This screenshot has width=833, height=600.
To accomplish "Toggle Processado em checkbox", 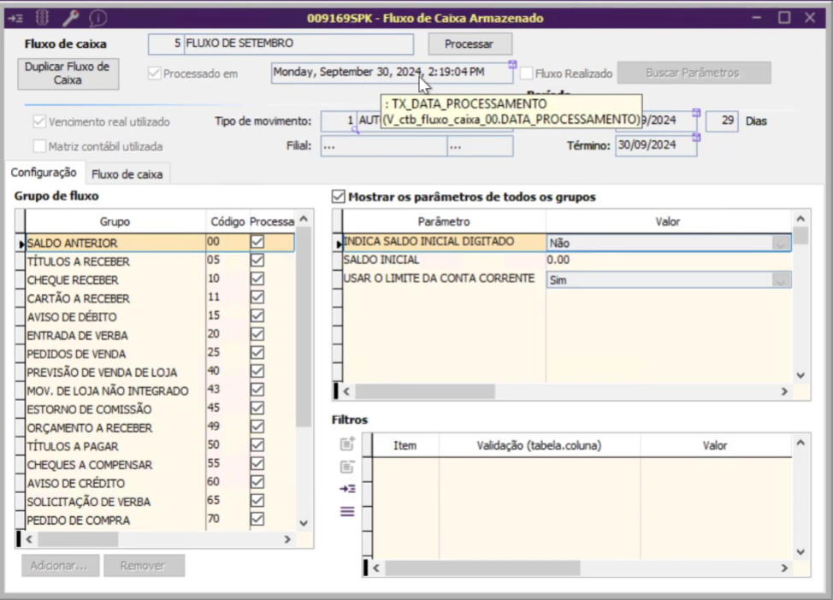I will pyautogui.click(x=154, y=74).
